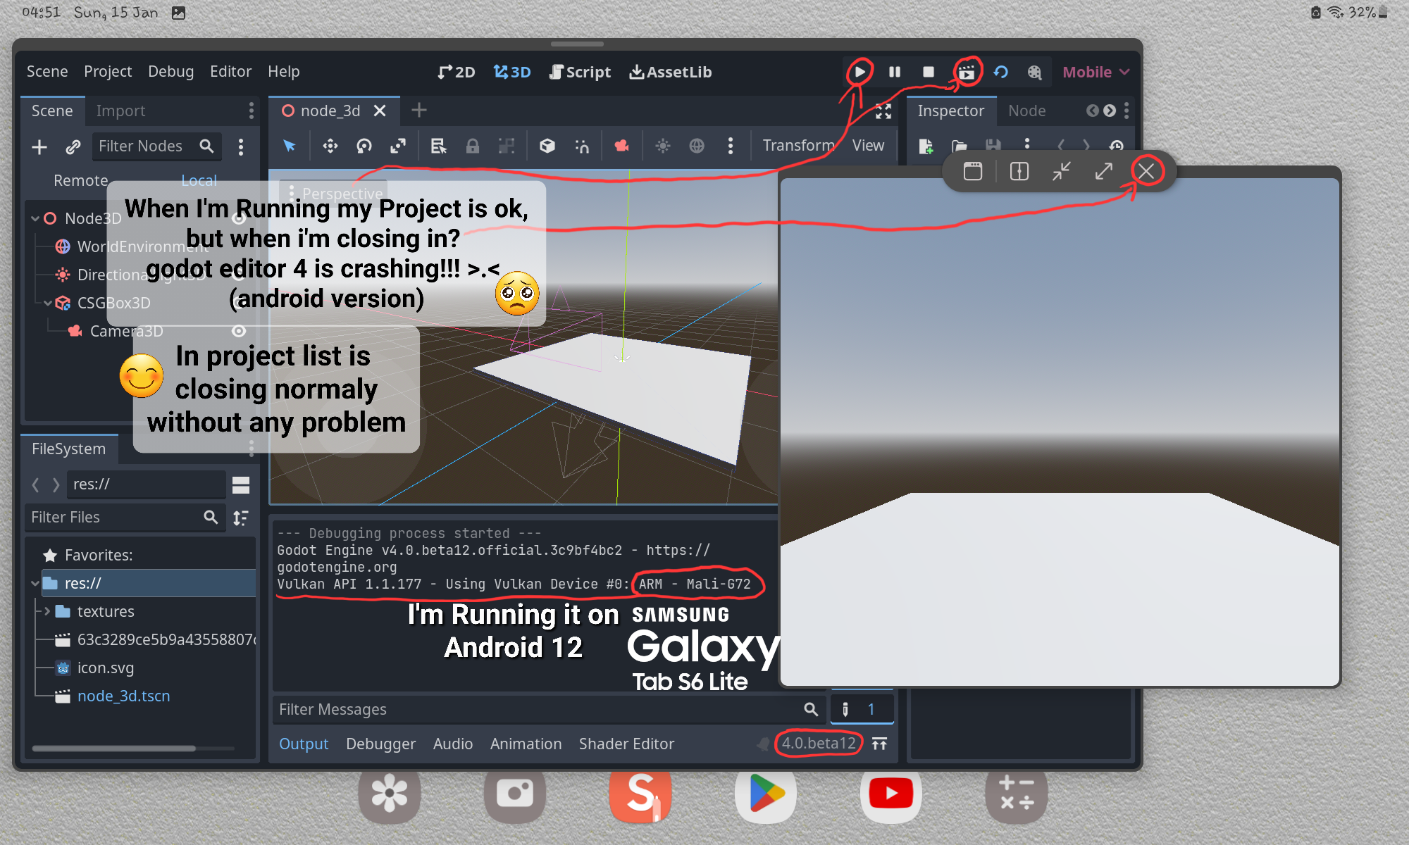Image resolution: width=1409 pixels, height=845 pixels.
Task: Open the View menu
Action: (868, 145)
